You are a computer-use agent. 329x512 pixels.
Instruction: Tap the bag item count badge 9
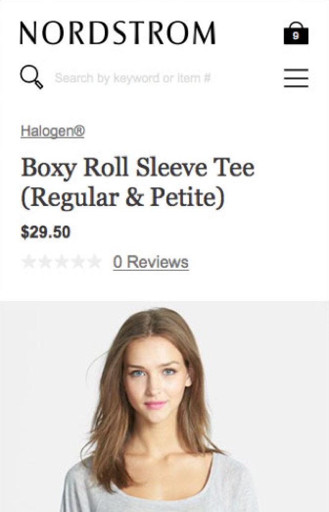click(296, 36)
